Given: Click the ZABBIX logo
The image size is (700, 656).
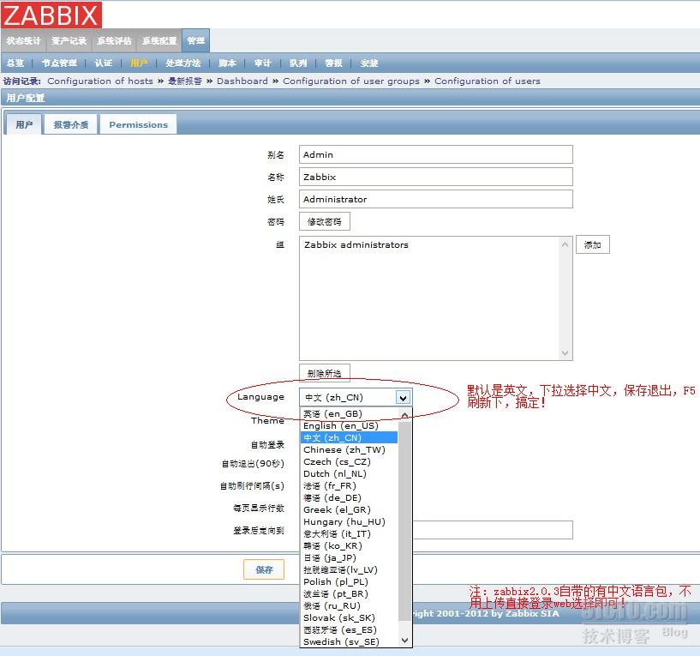Looking at the screenshot, I should coord(51,15).
